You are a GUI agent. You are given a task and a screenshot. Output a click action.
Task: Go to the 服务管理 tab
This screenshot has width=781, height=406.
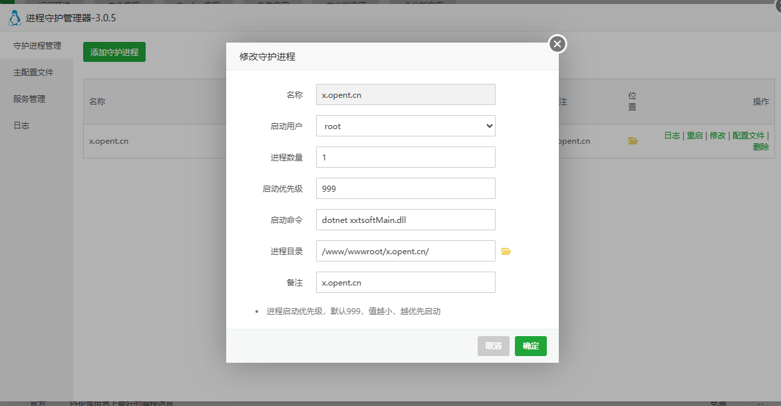coord(29,99)
